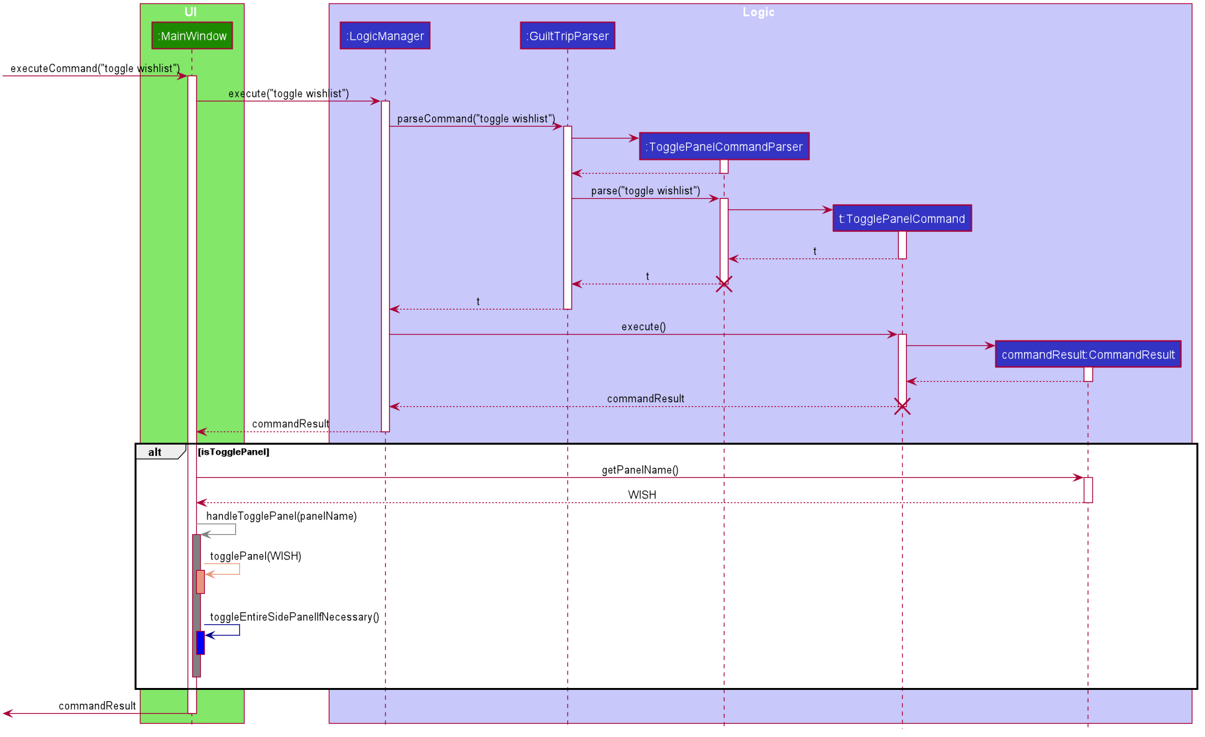Viewport: 1205px width, 737px height.
Task: Select the togglePanel(WISH) label
Action: click(255, 556)
